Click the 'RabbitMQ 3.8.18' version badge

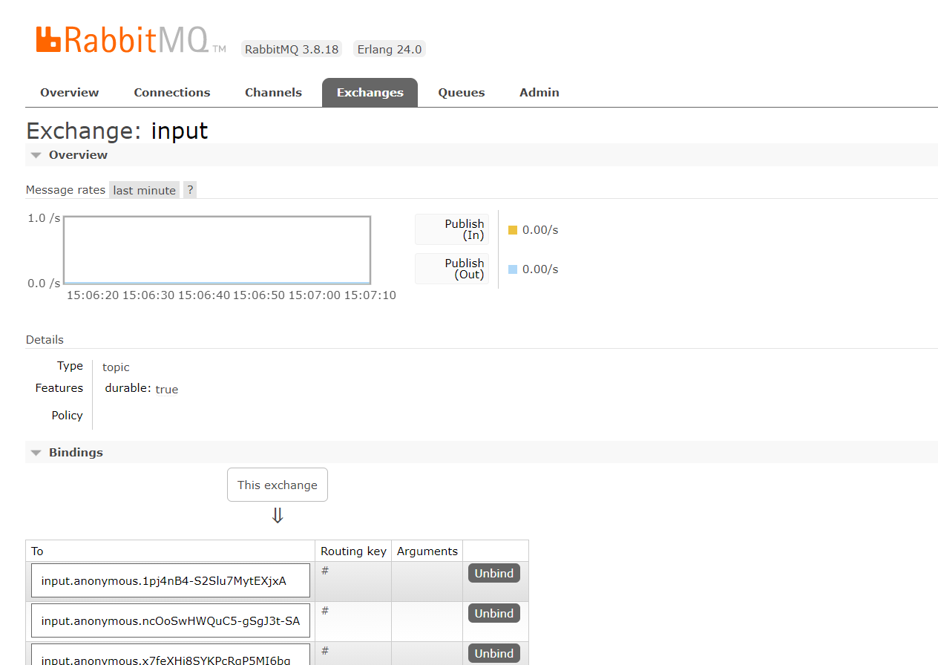click(x=292, y=50)
